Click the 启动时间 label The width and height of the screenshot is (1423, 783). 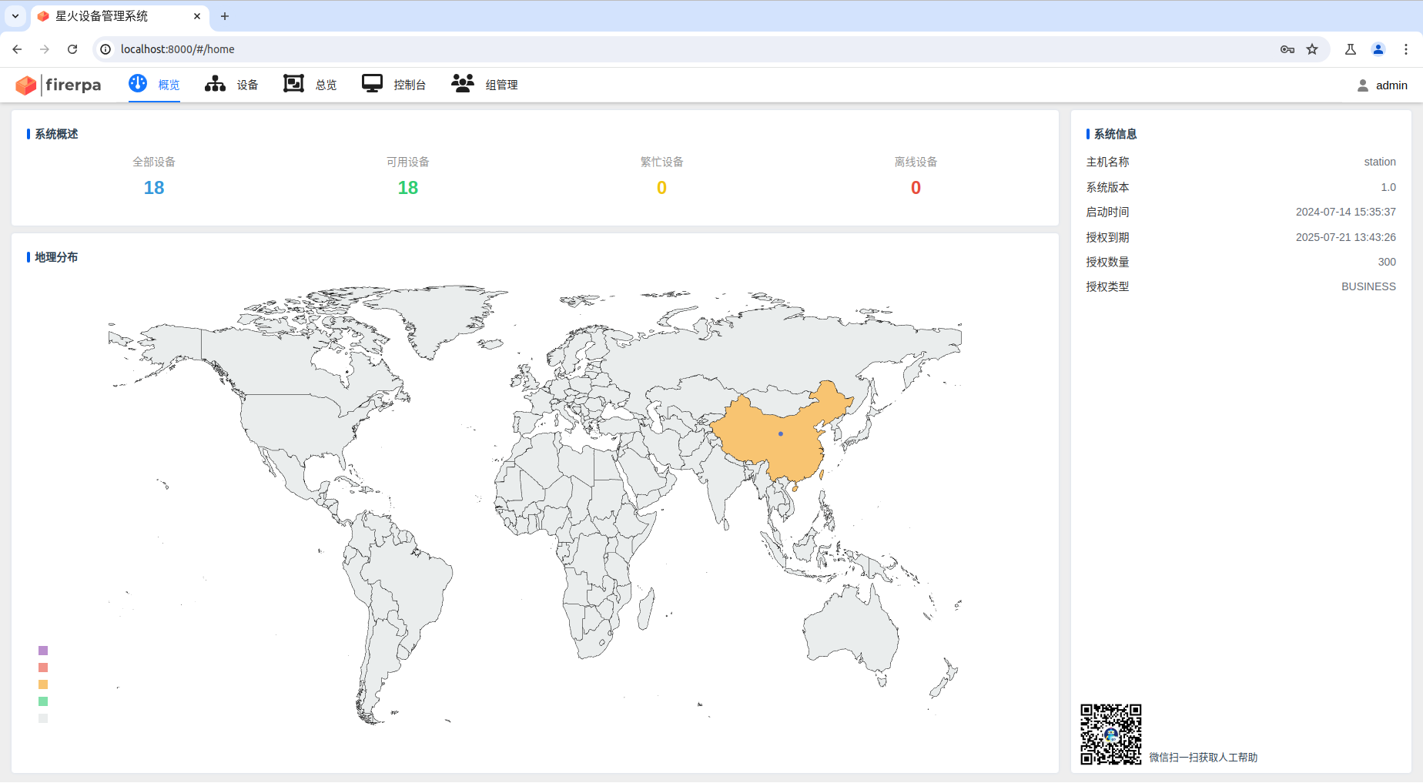point(1107,212)
